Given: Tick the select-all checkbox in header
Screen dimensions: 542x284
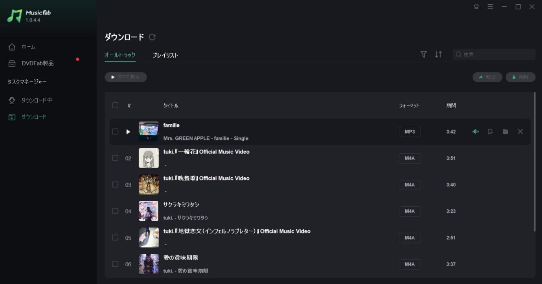Looking at the screenshot, I should [115, 105].
